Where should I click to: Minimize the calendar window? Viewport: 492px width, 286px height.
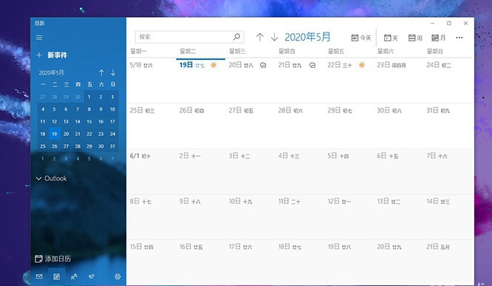click(432, 23)
